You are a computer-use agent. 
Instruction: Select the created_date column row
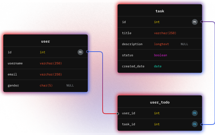[x=160, y=66]
